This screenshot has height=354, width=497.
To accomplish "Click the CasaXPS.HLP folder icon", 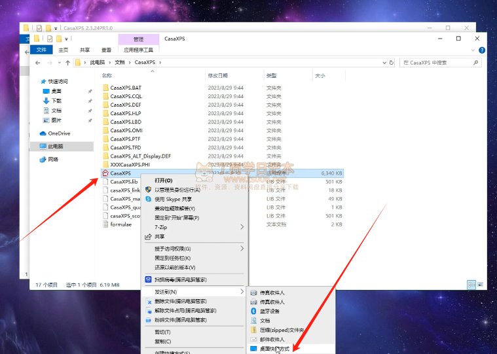I will coord(105,113).
